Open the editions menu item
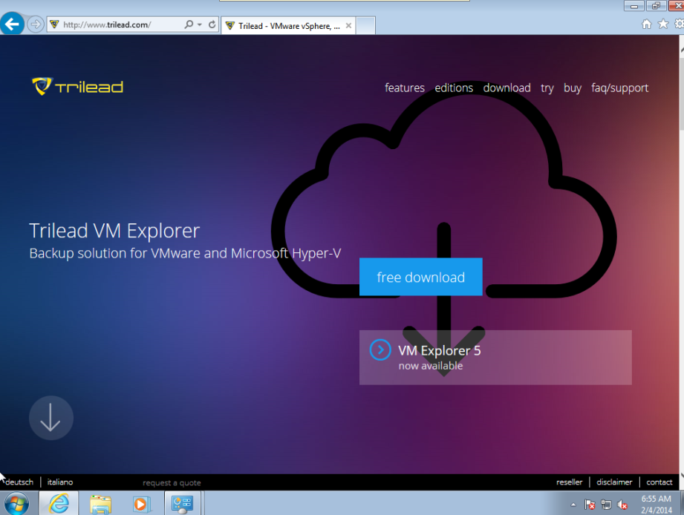 click(454, 88)
